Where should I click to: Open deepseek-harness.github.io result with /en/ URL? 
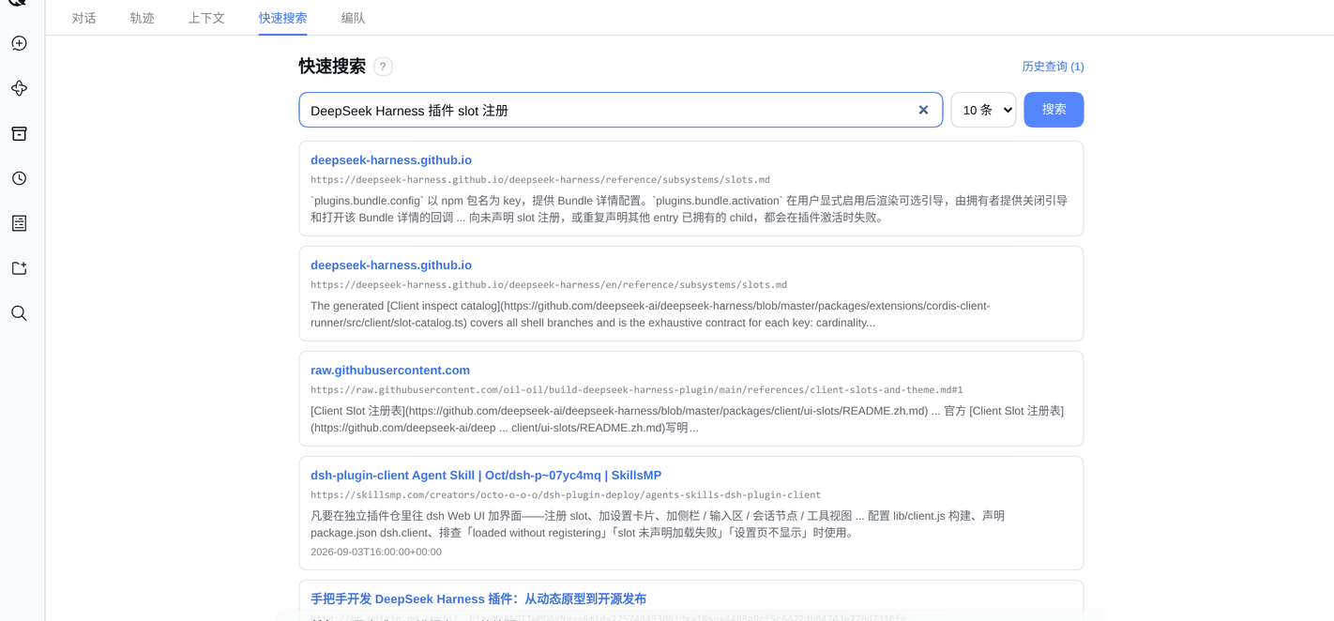[391, 265]
